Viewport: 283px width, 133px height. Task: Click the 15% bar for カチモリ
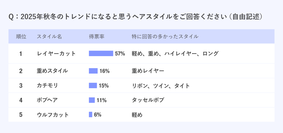point(93,85)
